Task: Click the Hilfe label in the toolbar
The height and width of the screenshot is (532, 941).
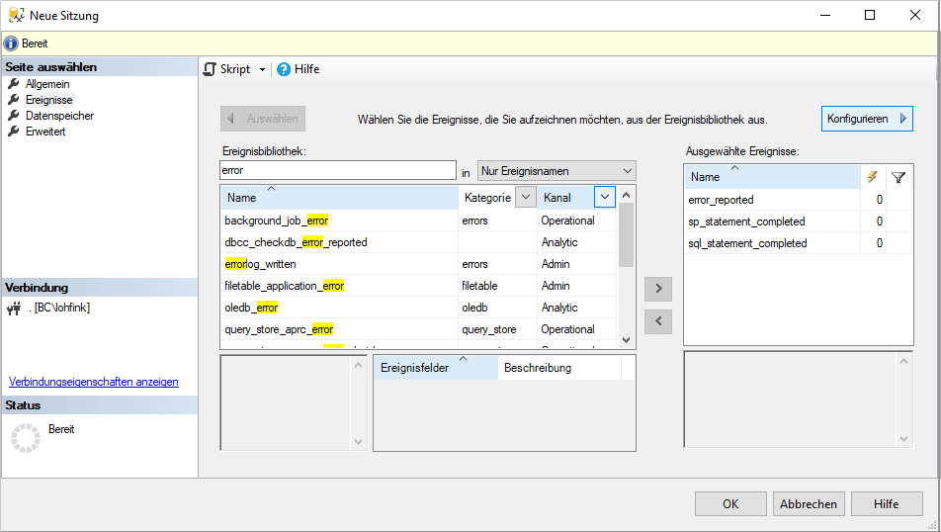Action: point(306,69)
